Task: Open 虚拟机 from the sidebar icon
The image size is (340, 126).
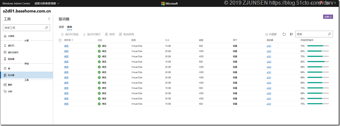Action: [x=5, y=46]
